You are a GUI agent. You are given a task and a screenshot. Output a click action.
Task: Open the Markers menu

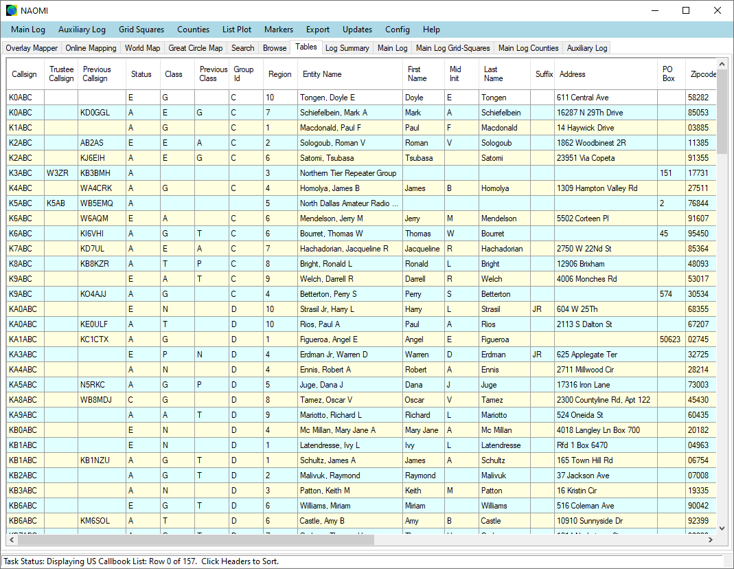(x=279, y=30)
